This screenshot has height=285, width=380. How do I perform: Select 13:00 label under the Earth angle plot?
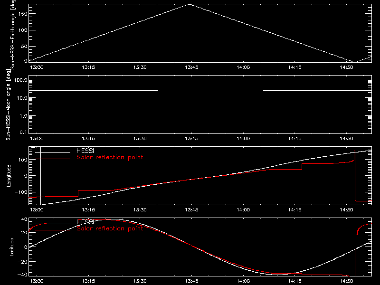point(37,67)
